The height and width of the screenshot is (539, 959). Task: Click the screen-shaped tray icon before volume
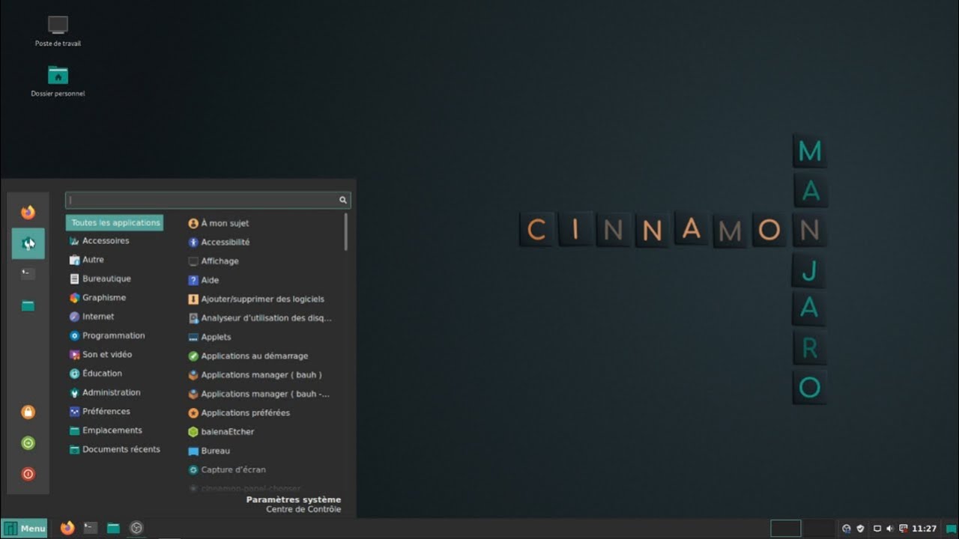pyautogui.click(x=877, y=529)
